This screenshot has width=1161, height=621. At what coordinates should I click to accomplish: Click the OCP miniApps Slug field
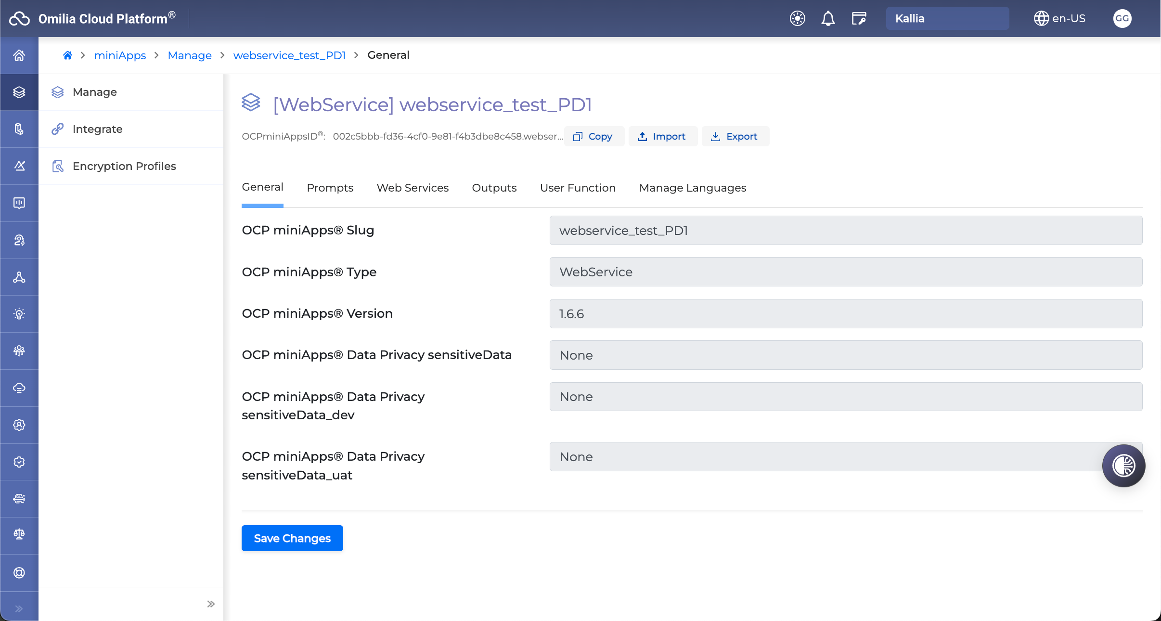[846, 231]
